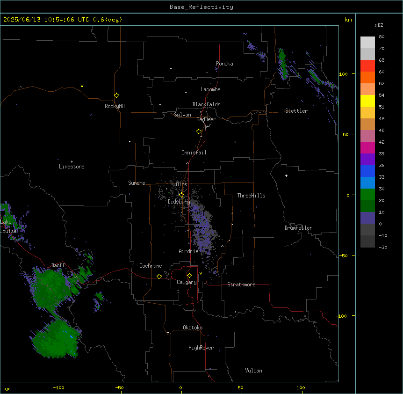Click the Blackfalds town label
Screen dimensions: 403x394
click(x=206, y=104)
